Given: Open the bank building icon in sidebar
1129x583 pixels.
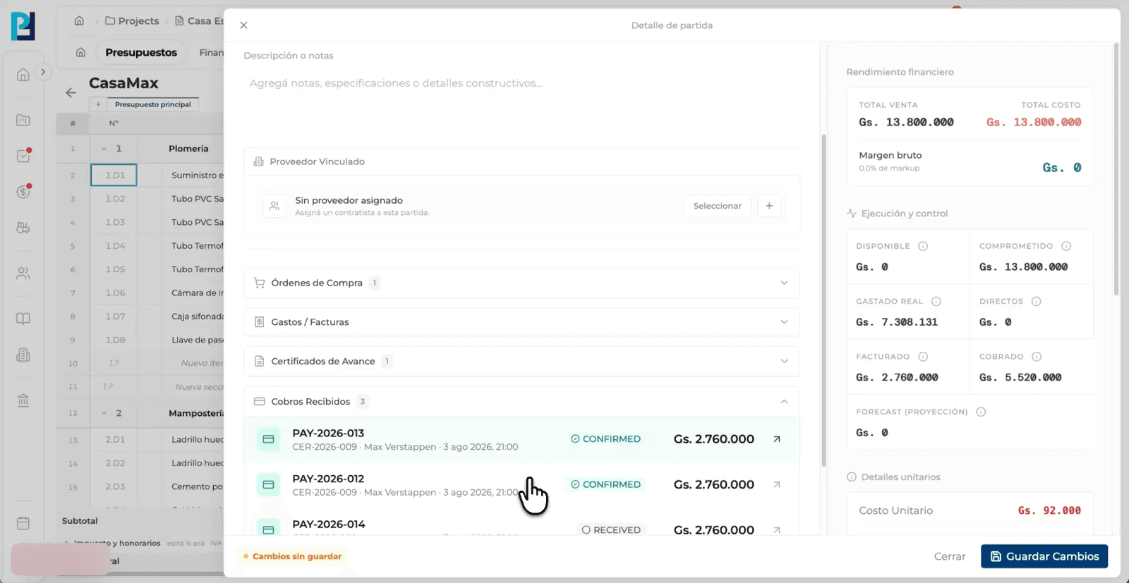Looking at the screenshot, I should 23,400.
